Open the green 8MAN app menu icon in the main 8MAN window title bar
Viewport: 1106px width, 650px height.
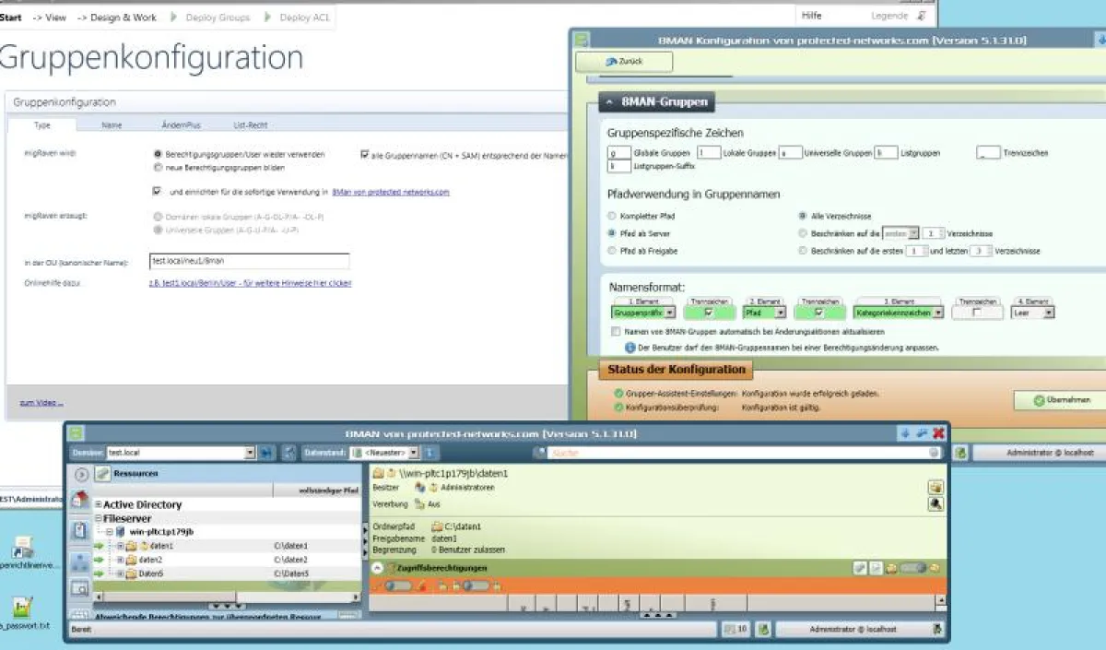click(x=76, y=432)
